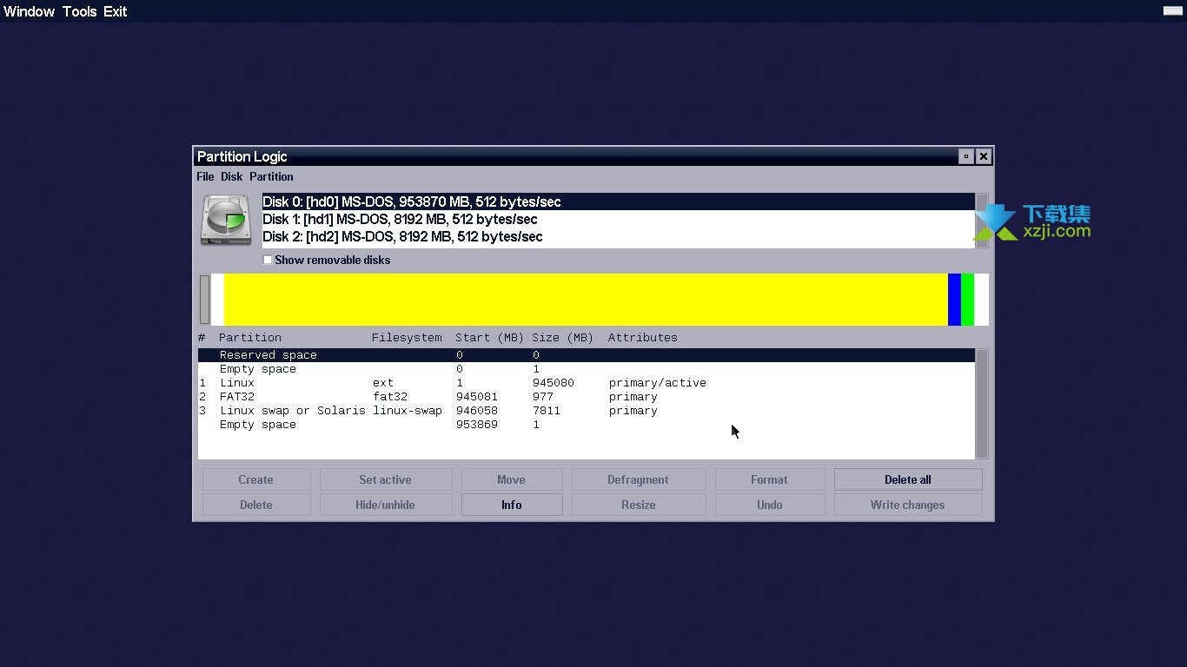Open the Partition menu in Partition Logic
The image size is (1187, 667).
271,176
